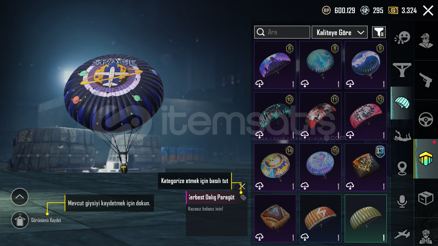This screenshot has width=438, height=246.
Task: Open the filter funnel icon
Action: pyautogui.click(x=379, y=32)
